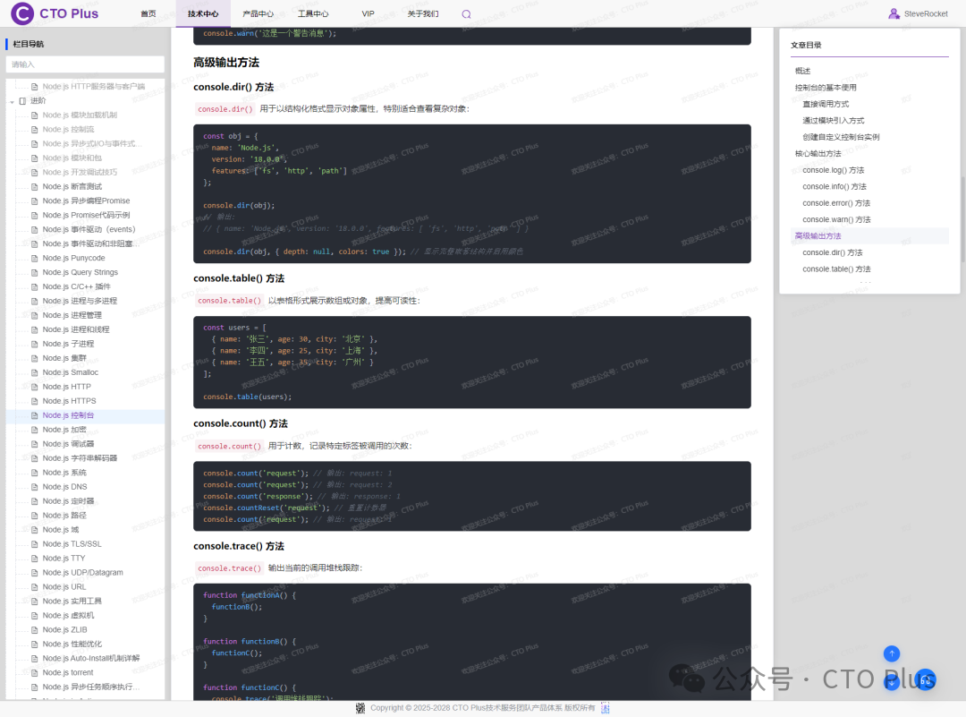Open Node.js Auto-Install机制详解 article
966x717 pixels.
(x=91, y=659)
